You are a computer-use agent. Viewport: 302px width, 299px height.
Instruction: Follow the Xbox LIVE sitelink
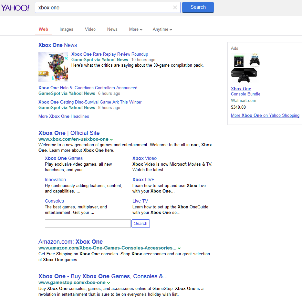(x=143, y=180)
